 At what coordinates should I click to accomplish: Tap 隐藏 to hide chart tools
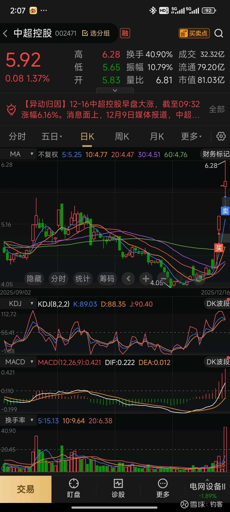(x=34, y=279)
